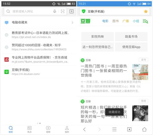Expand 电脑收藏夹 with the chevron arrow
This screenshot has width=153, height=135.
(x=72, y=23)
